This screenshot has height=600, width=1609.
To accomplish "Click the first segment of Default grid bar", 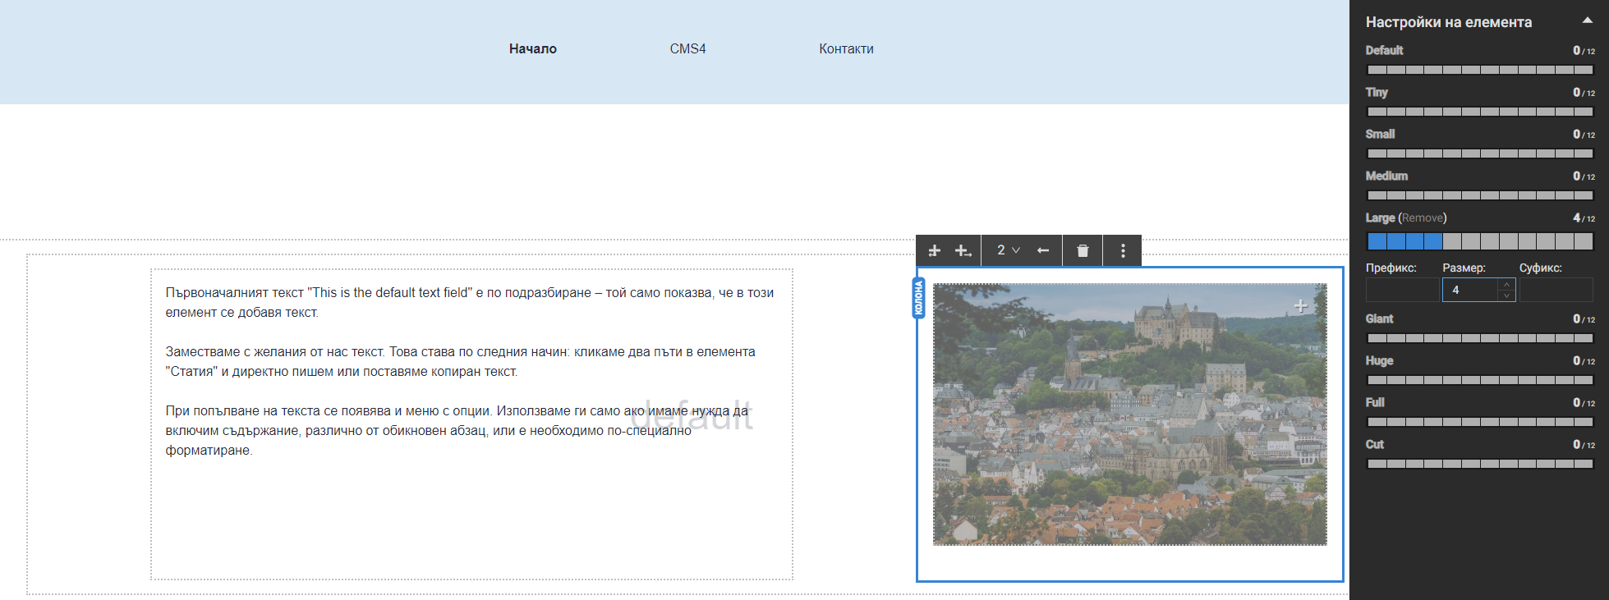I will click(x=1376, y=70).
